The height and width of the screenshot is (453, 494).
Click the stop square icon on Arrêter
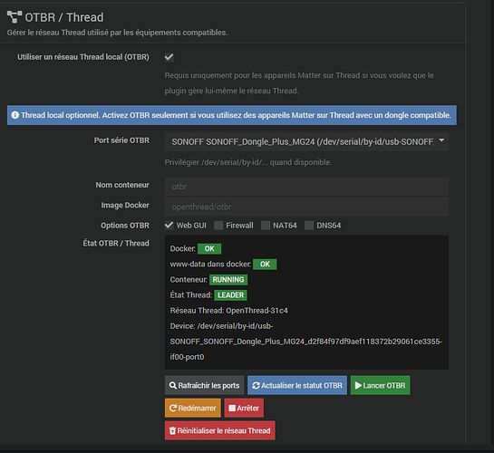(x=232, y=408)
